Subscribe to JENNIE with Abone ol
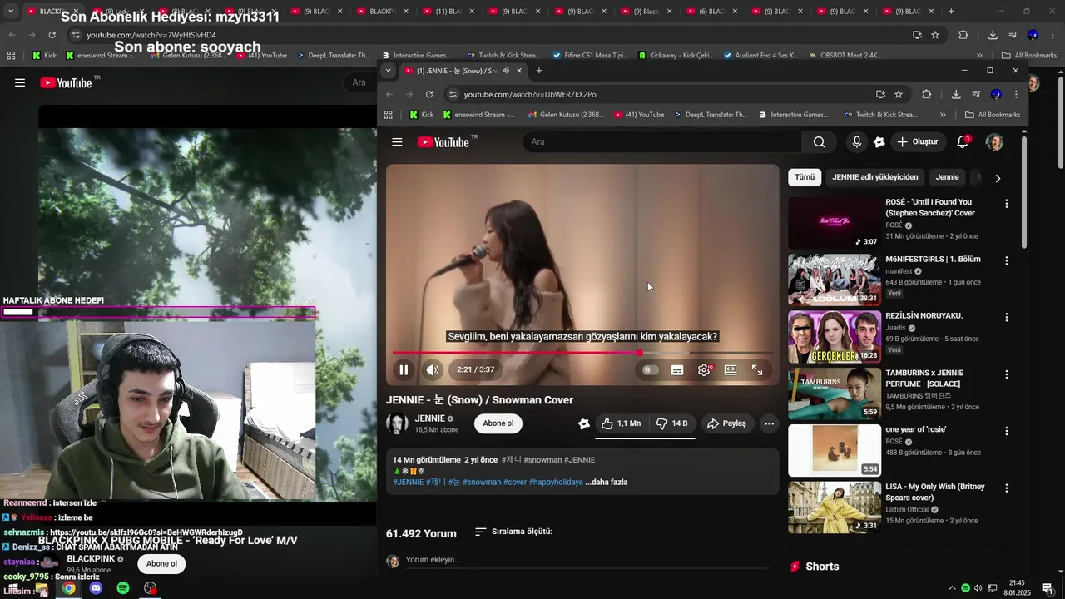 [x=498, y=423]
